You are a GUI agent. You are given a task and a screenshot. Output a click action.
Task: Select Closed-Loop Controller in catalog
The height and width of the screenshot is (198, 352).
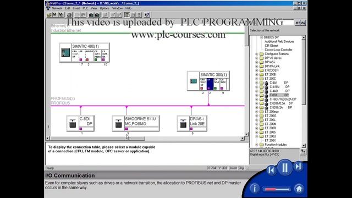278,50
